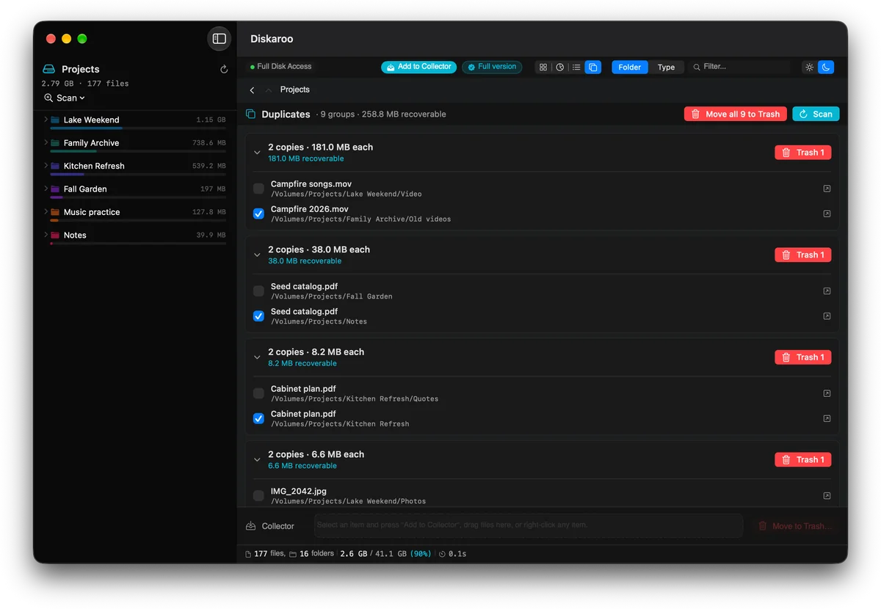Reveal Campfire songs.mov in Finder icon
This screenshot has height=609, width=881.
click(x=827, y=189)
